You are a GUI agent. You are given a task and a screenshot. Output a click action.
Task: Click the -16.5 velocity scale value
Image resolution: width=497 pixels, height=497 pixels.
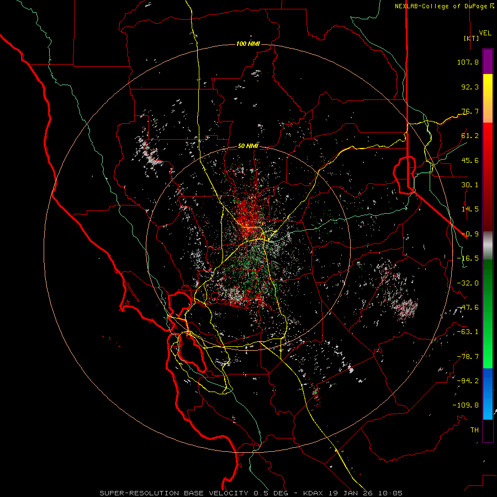point(468,258)
